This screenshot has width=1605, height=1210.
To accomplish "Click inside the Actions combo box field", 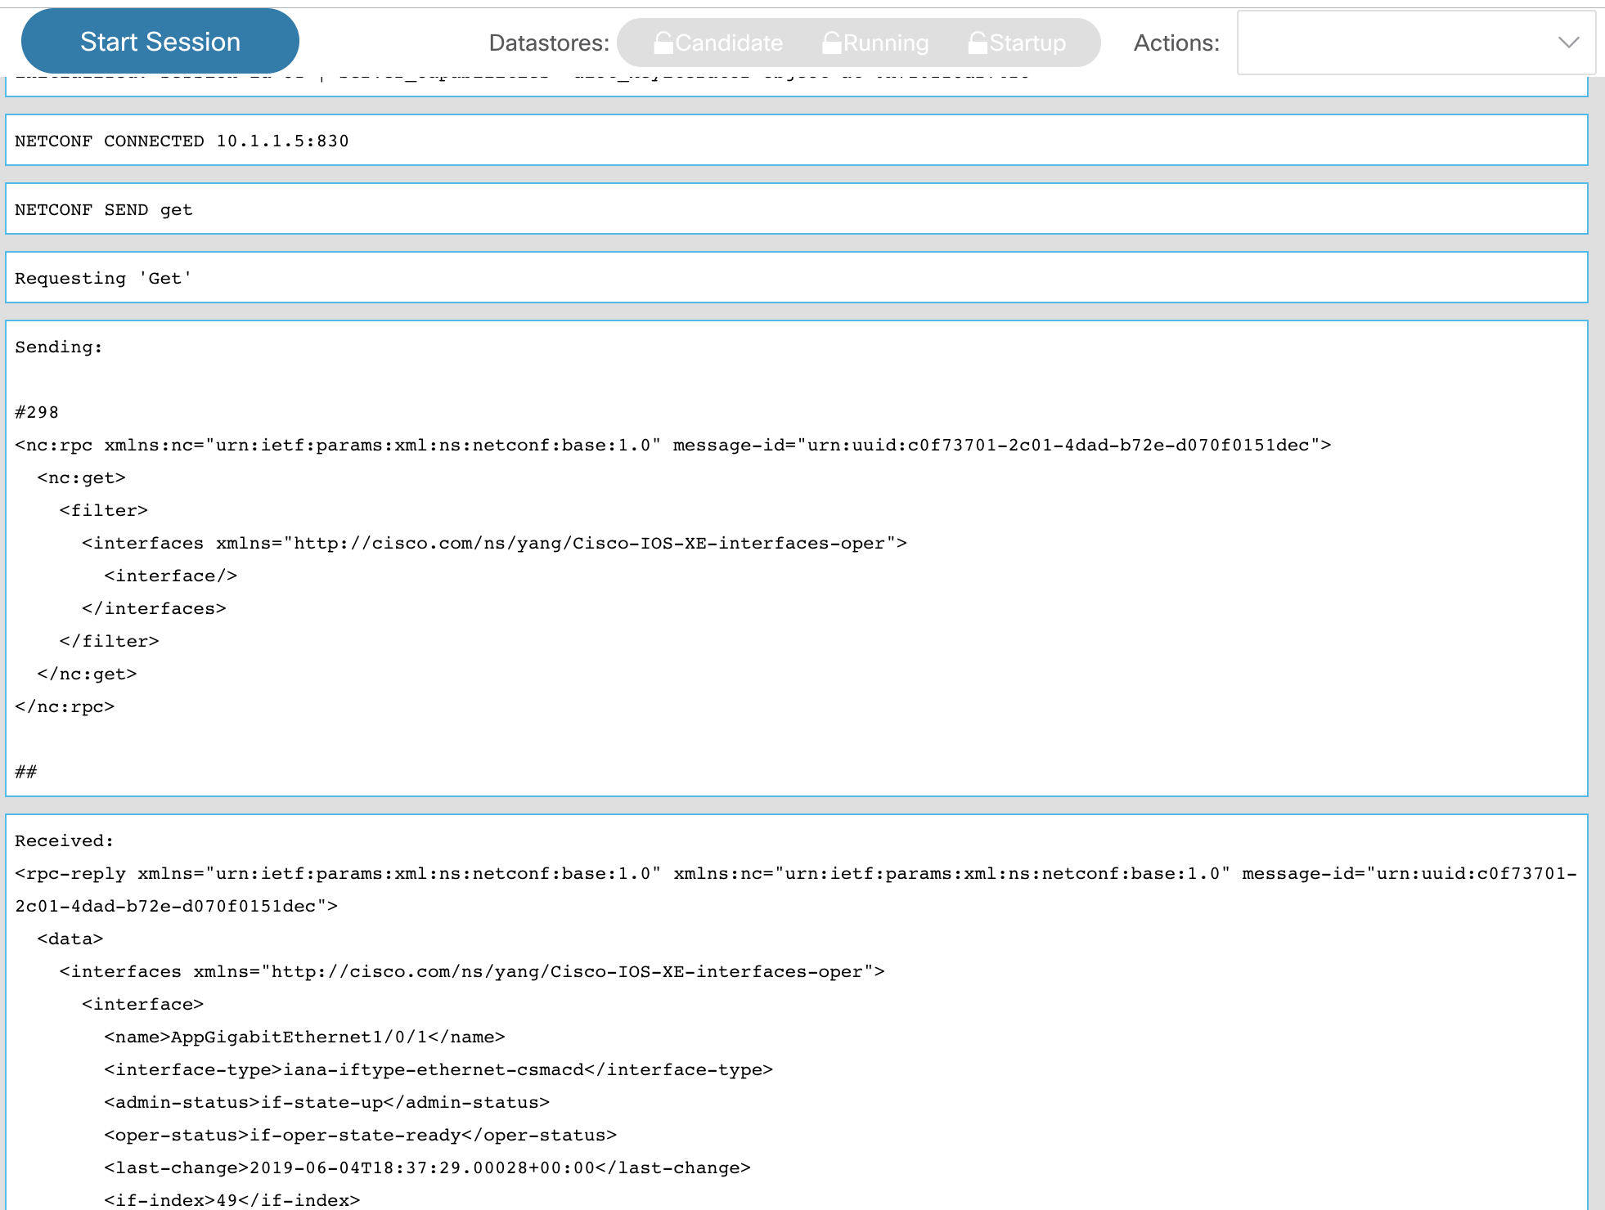I will tap(1391, 43).
